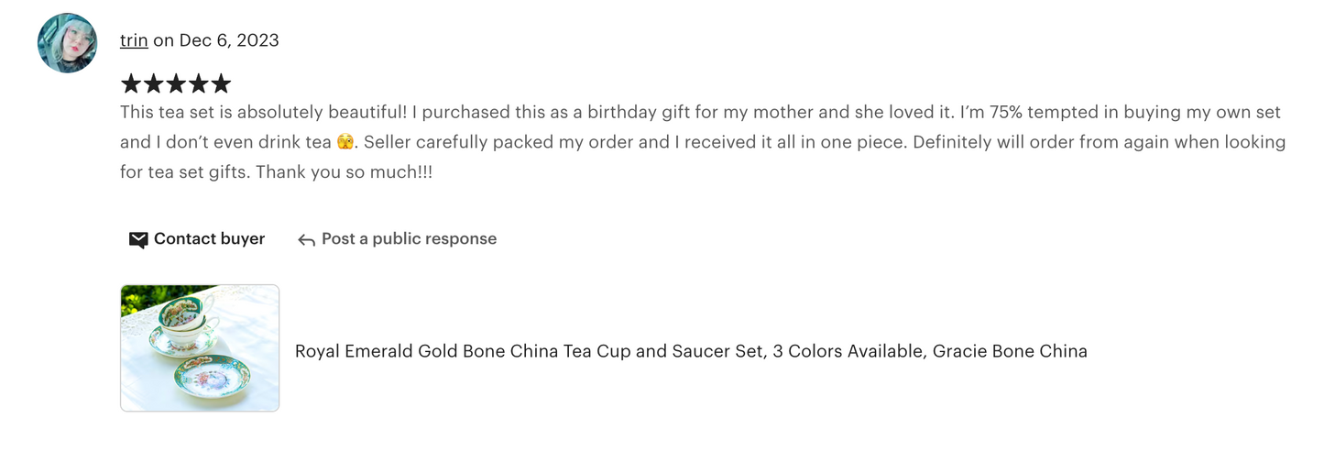Click the stacked teacups in the product photo
The image size is (1324, 462).
pyautogui.click(x=188, y=321)
